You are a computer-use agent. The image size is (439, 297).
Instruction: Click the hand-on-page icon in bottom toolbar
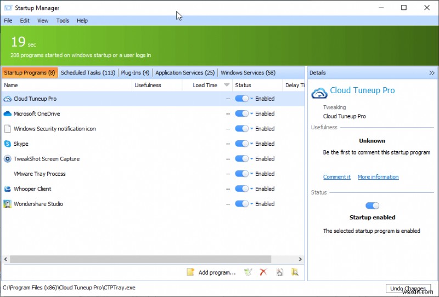(279, 272)
